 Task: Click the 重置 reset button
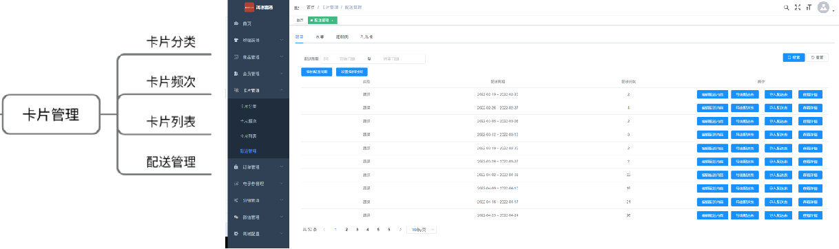click(x=817, y=58)
